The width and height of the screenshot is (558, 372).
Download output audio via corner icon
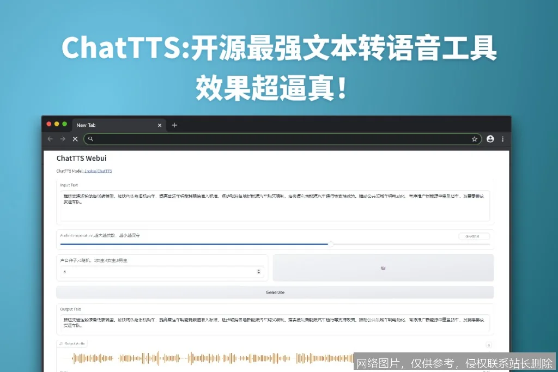[489, 345]
